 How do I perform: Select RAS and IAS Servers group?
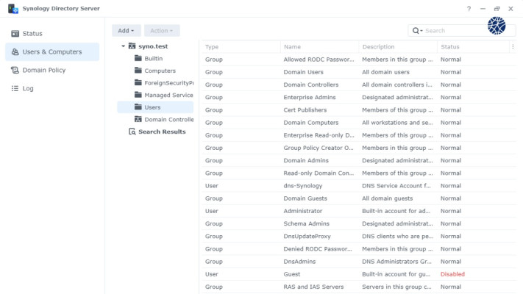pos(359,287)
